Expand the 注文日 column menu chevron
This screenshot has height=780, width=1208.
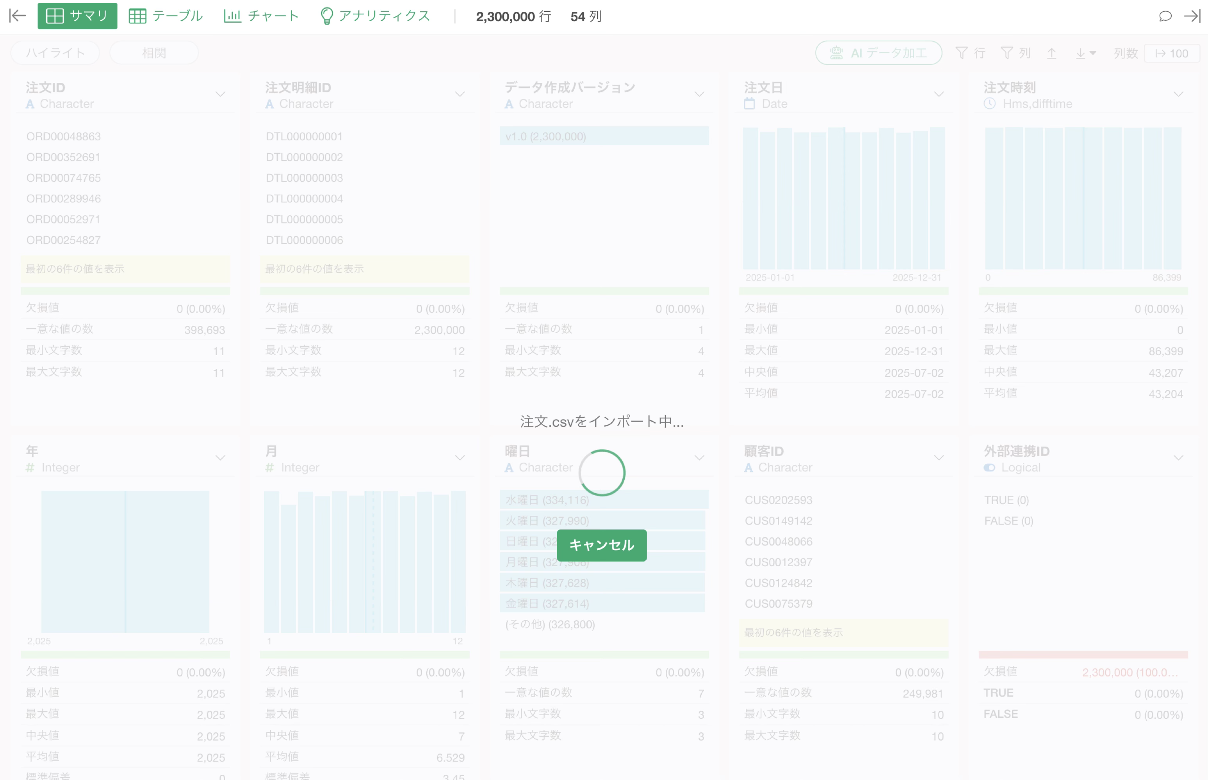tap(939, 94)
